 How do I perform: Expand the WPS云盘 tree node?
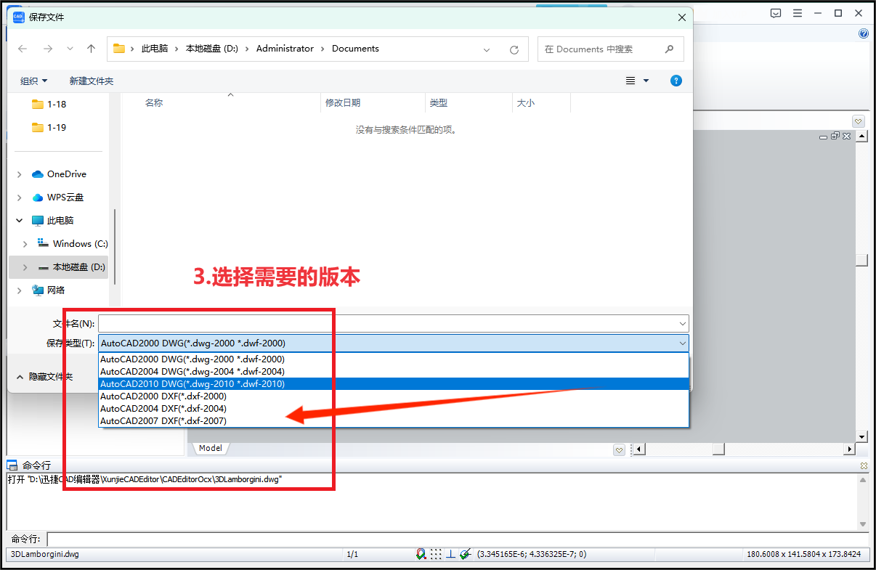pyautogui.click(x=19, y=198)
